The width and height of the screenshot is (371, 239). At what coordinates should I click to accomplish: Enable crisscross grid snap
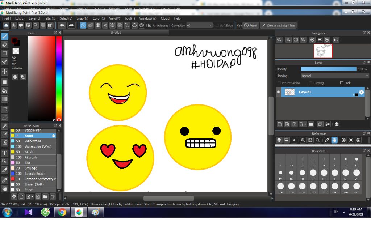pos(98,25)
